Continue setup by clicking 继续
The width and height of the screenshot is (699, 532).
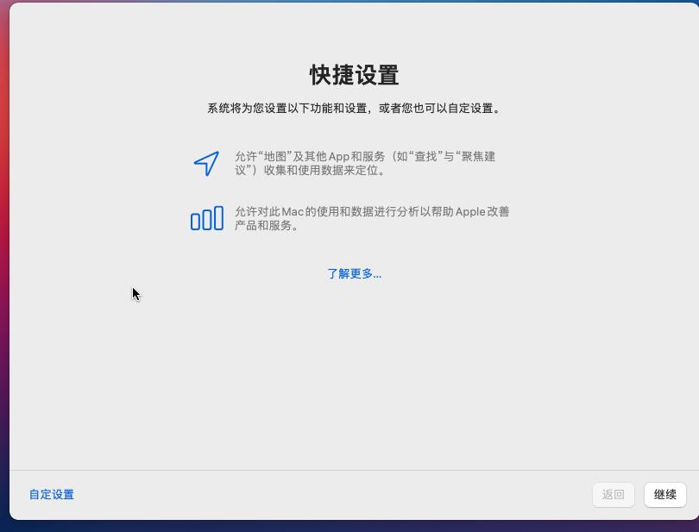coord(664,495)
